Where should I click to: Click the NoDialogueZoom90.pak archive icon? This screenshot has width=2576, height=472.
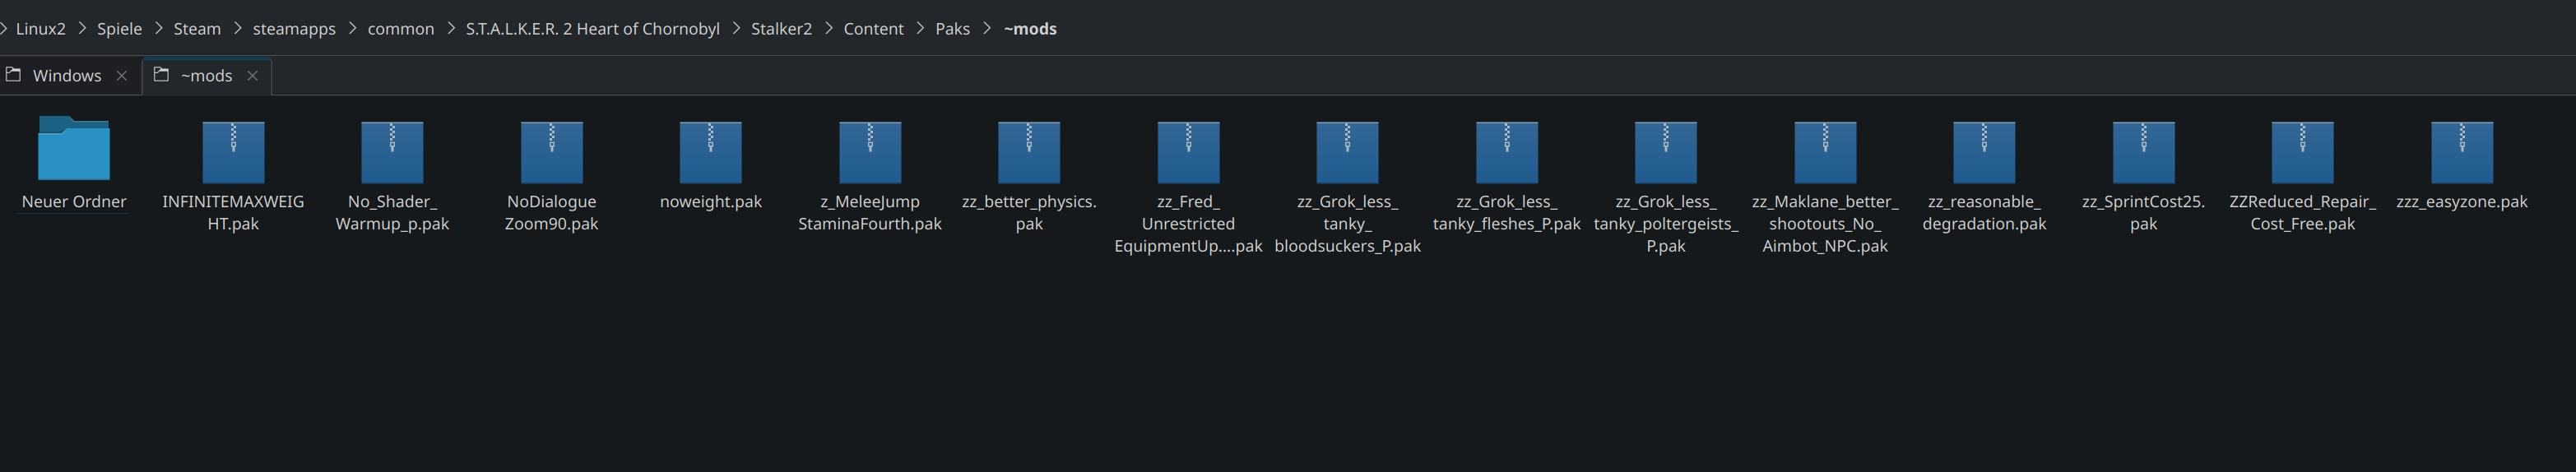click(x=551, y=151)
